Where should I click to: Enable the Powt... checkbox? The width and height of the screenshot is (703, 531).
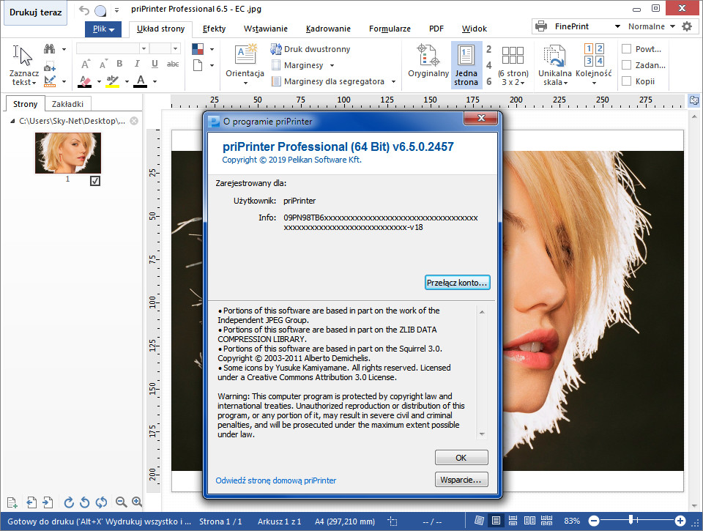tap(627, 49)
